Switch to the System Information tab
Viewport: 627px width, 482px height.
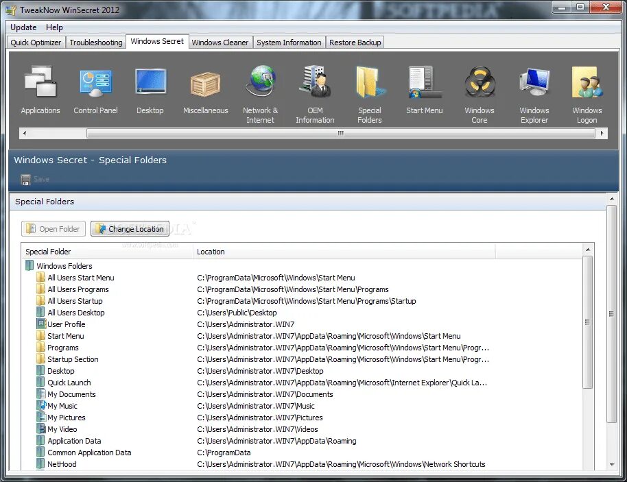pyautogui.click(x=289, y=43)
